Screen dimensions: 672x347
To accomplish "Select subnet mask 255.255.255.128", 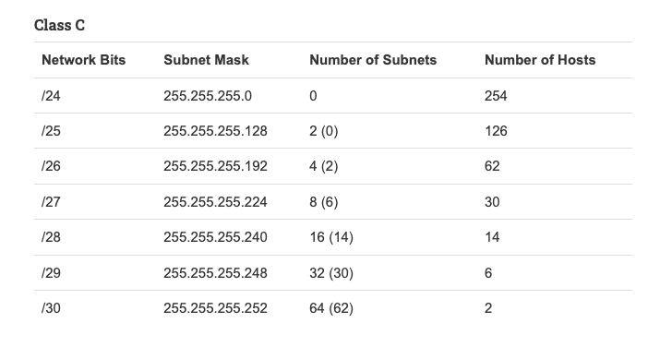I will pos(215,131).
